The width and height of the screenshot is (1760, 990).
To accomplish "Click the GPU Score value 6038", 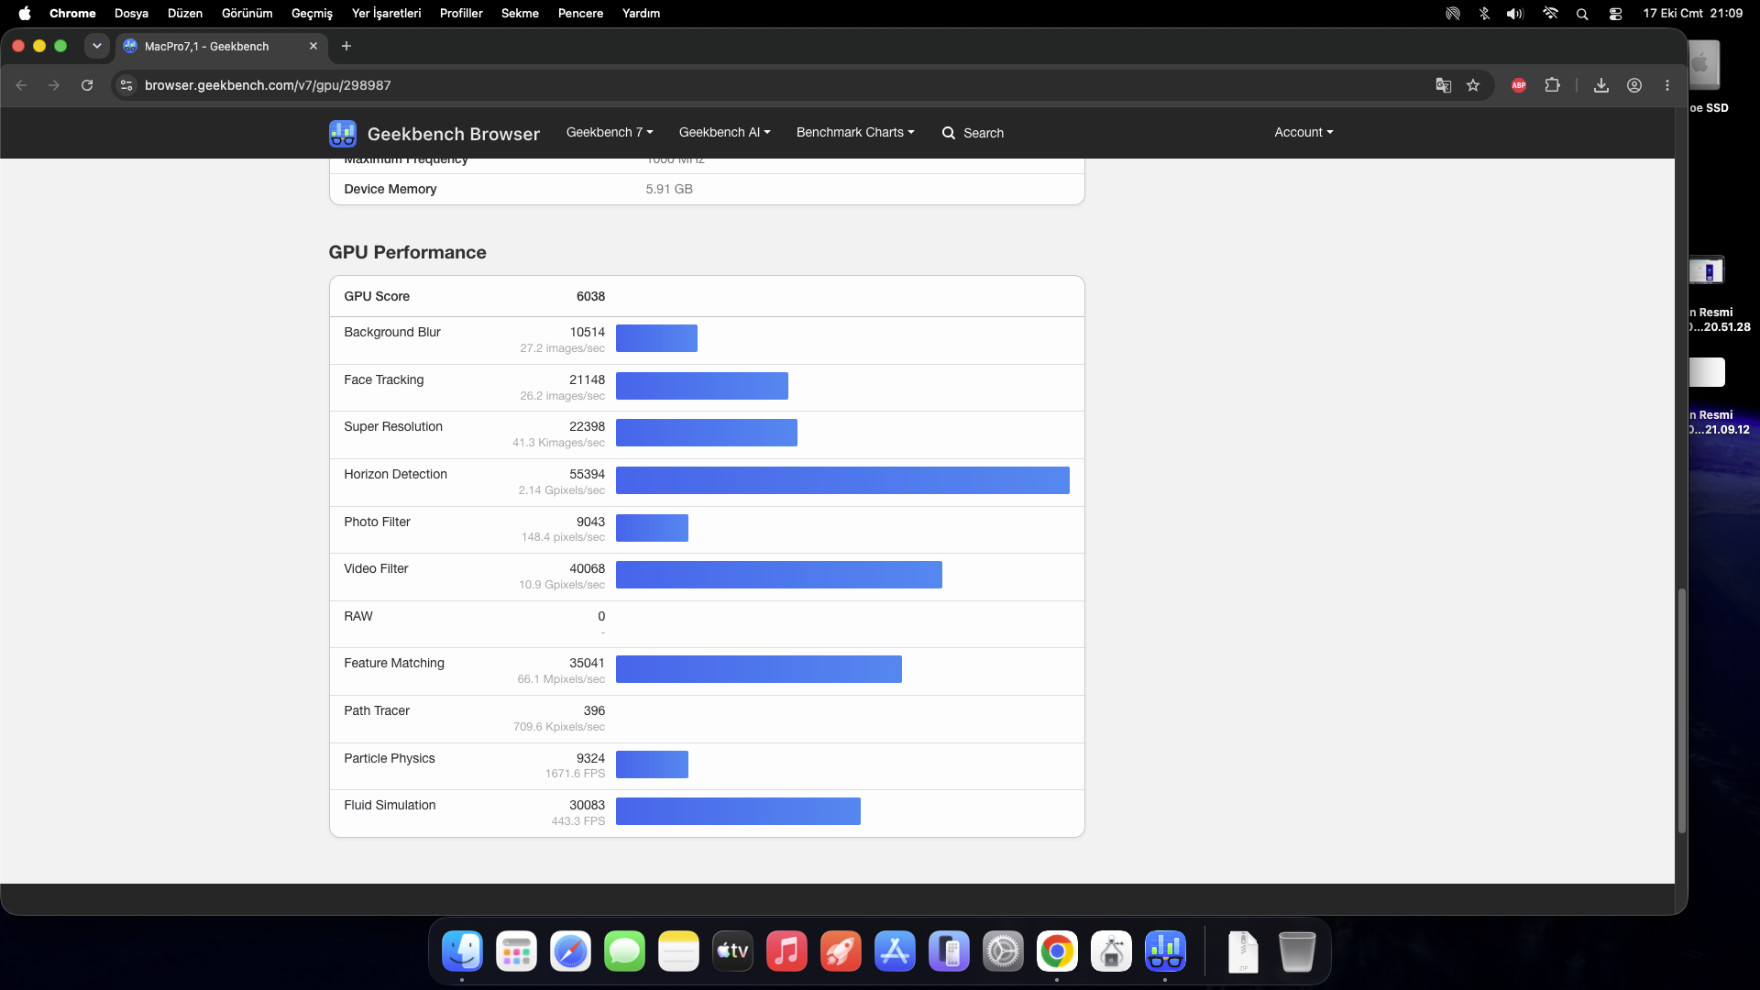I will click(x=590, y=296).
